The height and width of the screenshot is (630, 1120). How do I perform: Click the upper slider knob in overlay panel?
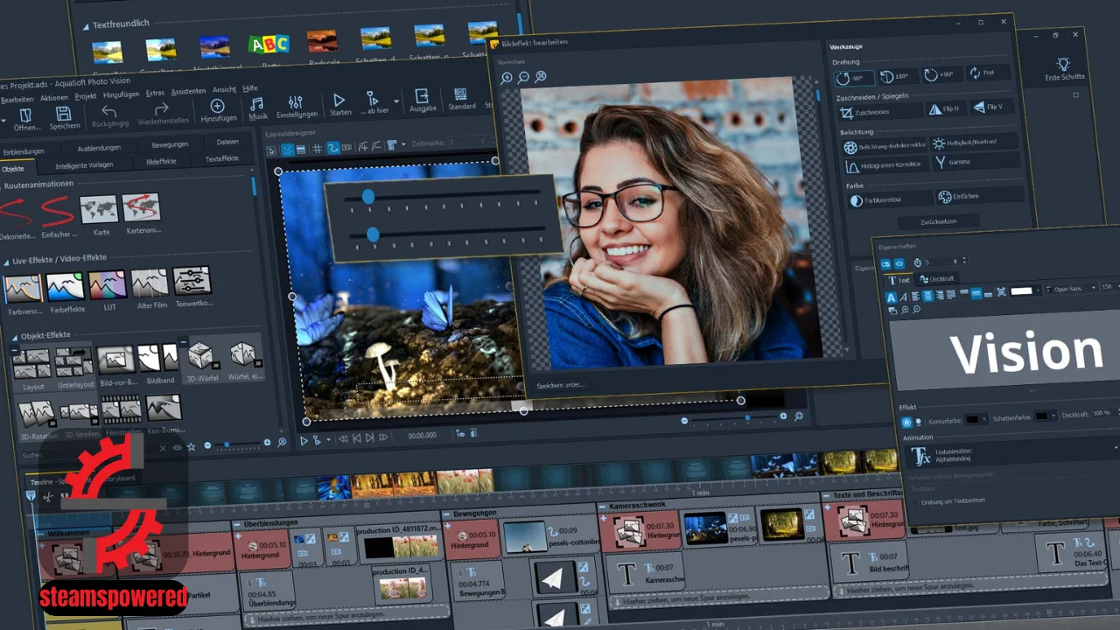coord(368,198)
